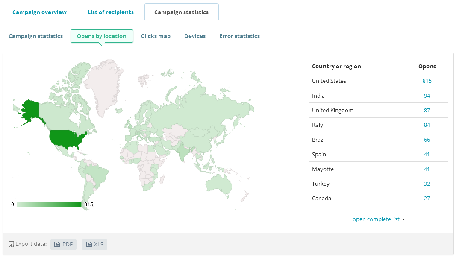Select the top Campaign statistics tab
This screenshot has width=462, height=260.
pos(182,12)
